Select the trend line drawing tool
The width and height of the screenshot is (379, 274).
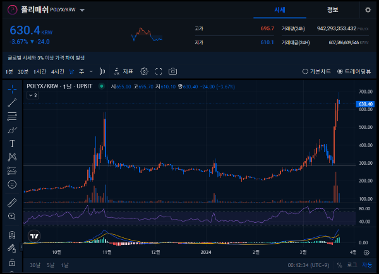pyautogui.click(x=12, y=103)
